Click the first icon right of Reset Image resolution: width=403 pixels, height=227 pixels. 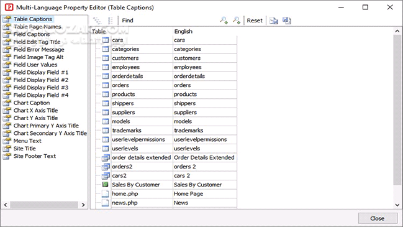pos(274,21)
